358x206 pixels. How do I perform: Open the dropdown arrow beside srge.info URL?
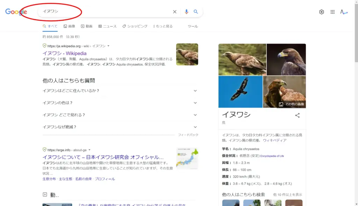89,150
